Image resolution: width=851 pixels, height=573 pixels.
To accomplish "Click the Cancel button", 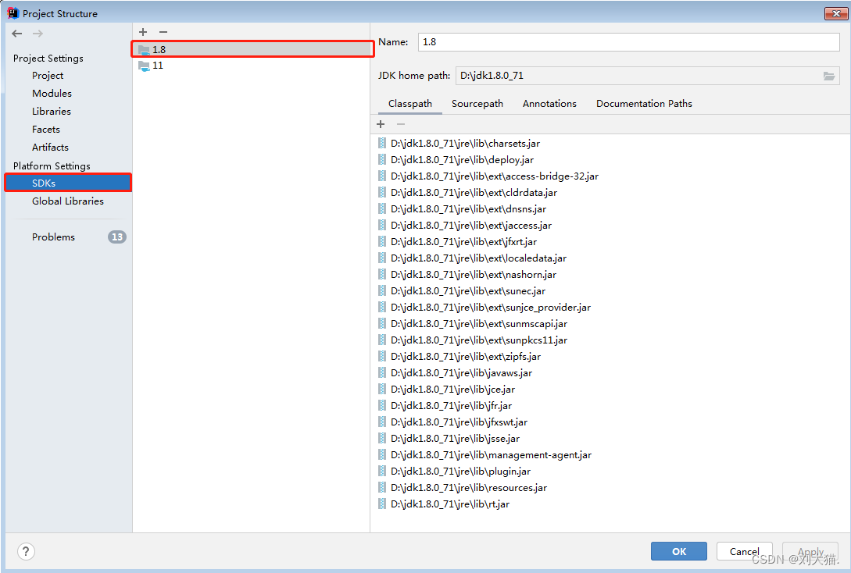I will pyautogui.click(x=744, y=551).
